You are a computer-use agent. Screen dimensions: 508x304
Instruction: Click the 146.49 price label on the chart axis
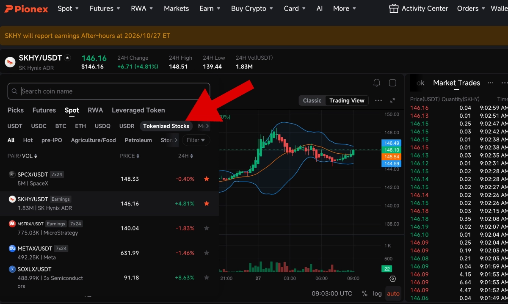click(391, 143)
